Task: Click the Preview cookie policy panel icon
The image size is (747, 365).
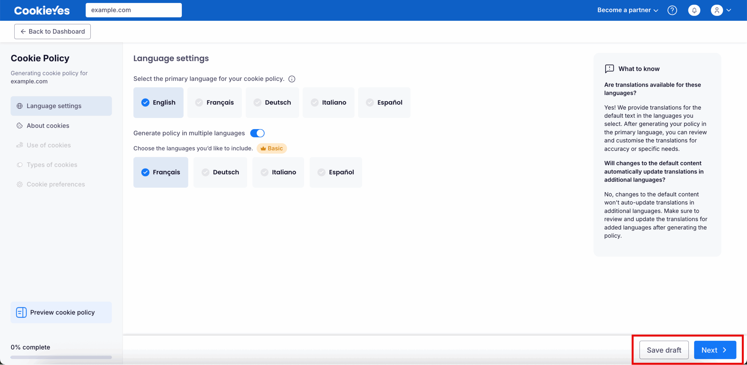Action: tap(21, 312)
